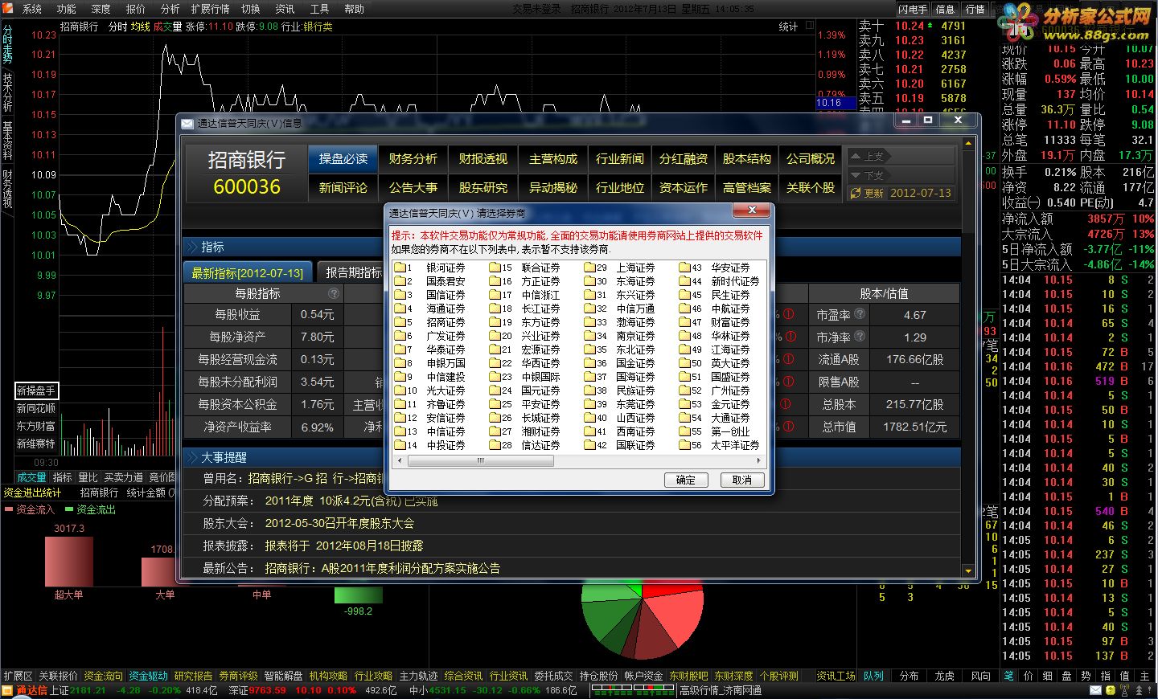
Task: Cancel broker dialog with 取消
Action: click(741, 480)
